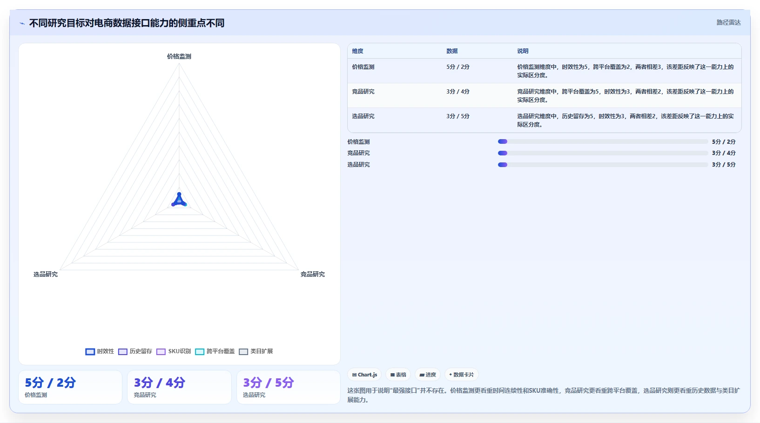Click the 数据卡片 chip

(461, 375)
